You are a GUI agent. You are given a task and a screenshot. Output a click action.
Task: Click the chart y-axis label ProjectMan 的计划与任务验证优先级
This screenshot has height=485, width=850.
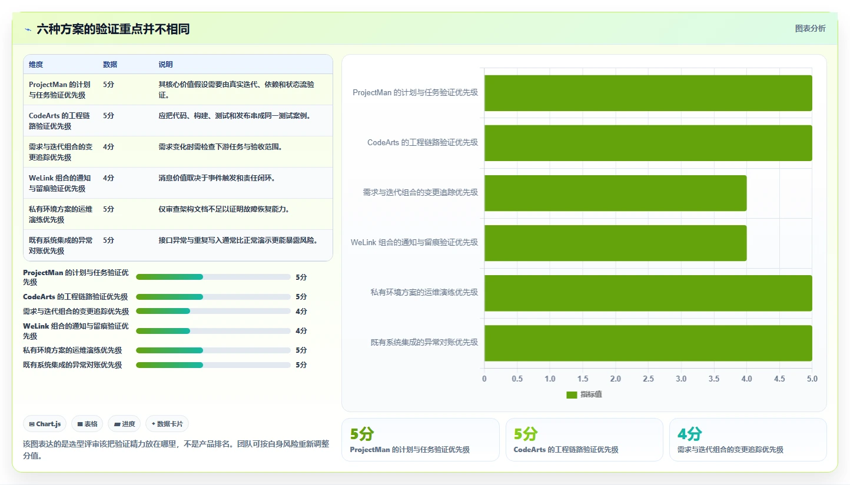(x=415, y=93)
